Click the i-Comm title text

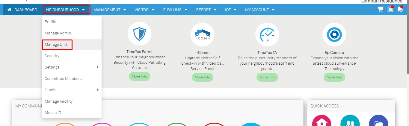[x=202, y=52]
